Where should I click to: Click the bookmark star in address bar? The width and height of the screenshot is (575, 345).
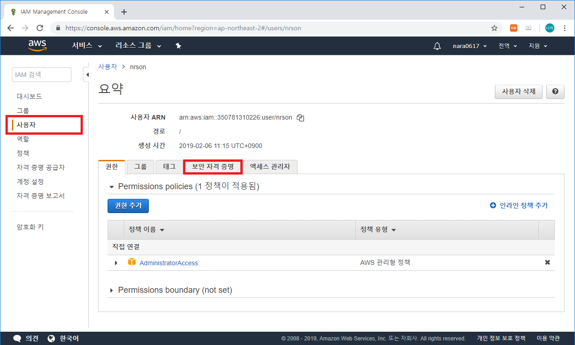tap(494, 28)
